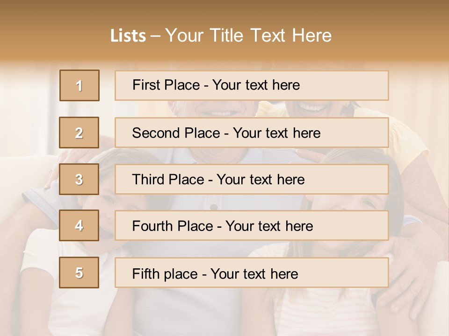Click the bold word Lists in title
This screenshot has width=449, height=336.
[128, 36]
